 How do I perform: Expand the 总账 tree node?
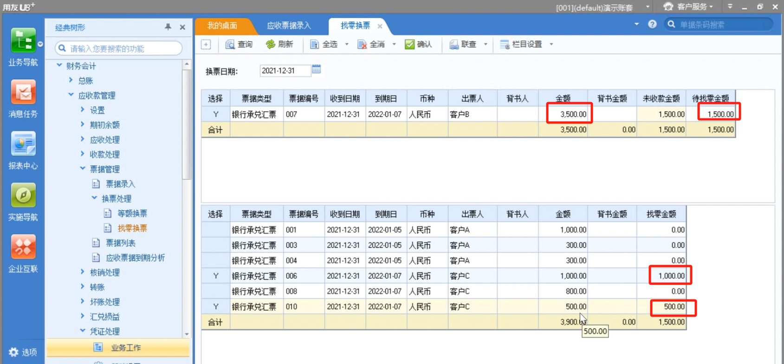coord(71,80)
